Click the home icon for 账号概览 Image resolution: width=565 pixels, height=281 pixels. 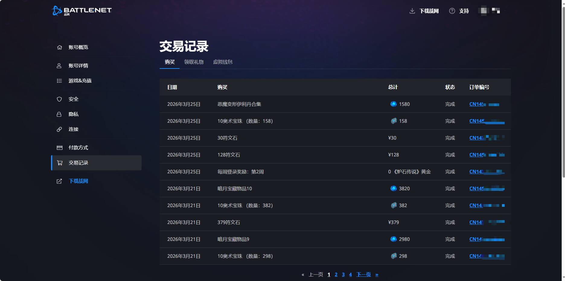pyautogui.click(x=59, y=47)
